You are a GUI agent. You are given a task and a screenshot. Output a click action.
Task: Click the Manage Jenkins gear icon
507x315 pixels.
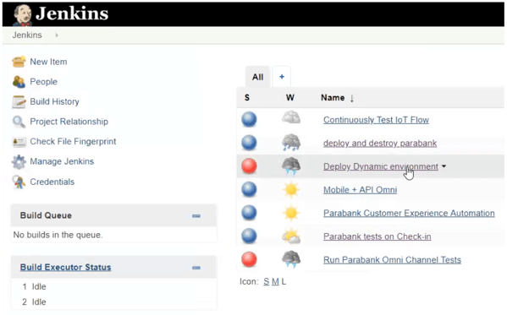pos(19,161)
